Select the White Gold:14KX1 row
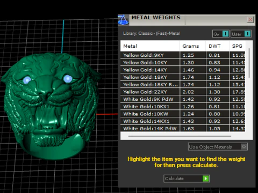The image size is (258, 193). (183, 121)
